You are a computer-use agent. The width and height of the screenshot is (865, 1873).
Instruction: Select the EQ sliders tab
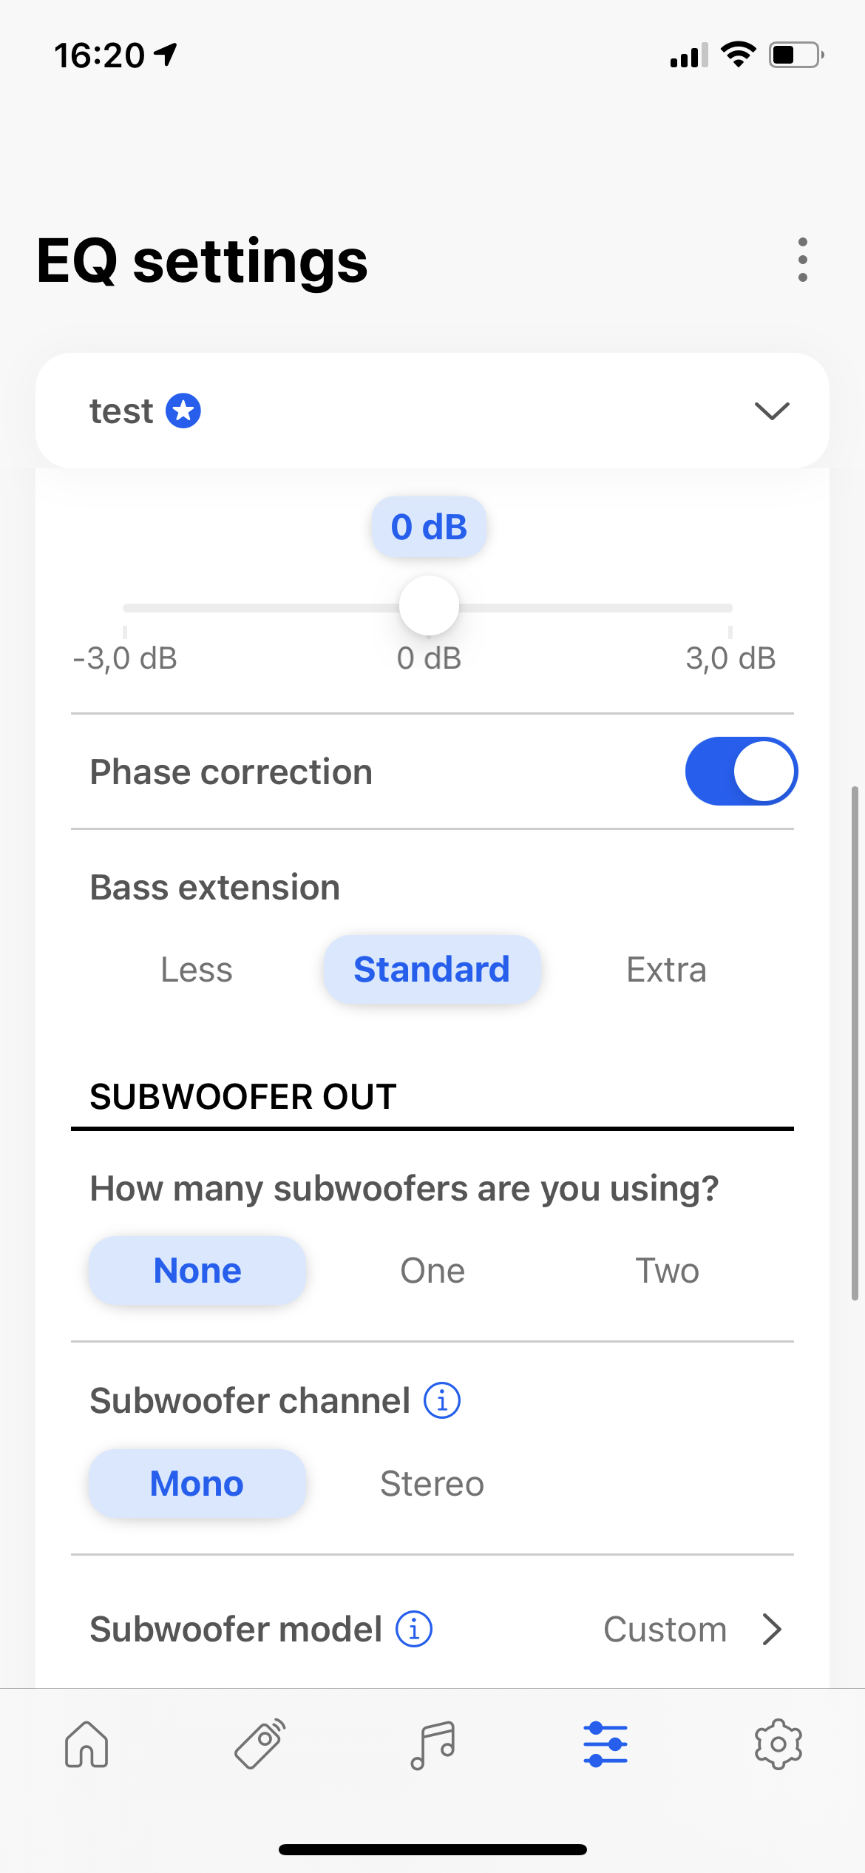(x=605, y=1744)
